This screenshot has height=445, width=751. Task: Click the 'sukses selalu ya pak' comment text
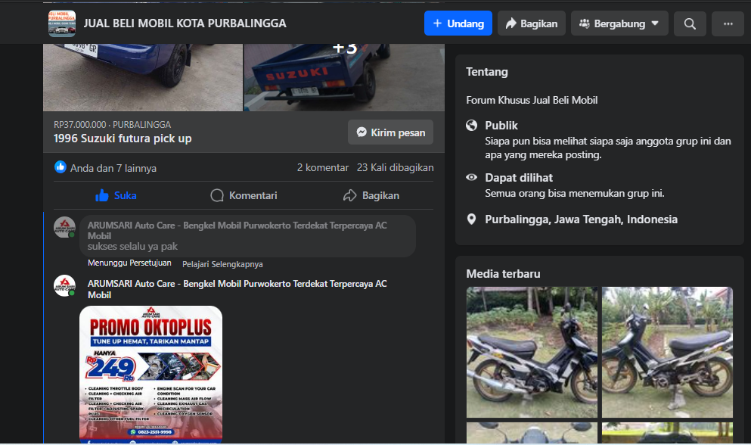point(132,247)
